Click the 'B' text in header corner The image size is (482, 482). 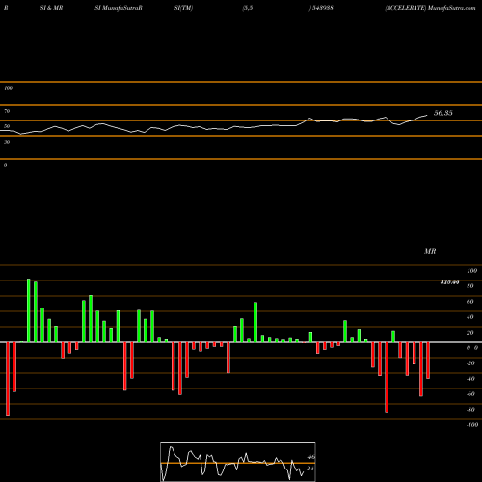[6, 8]
